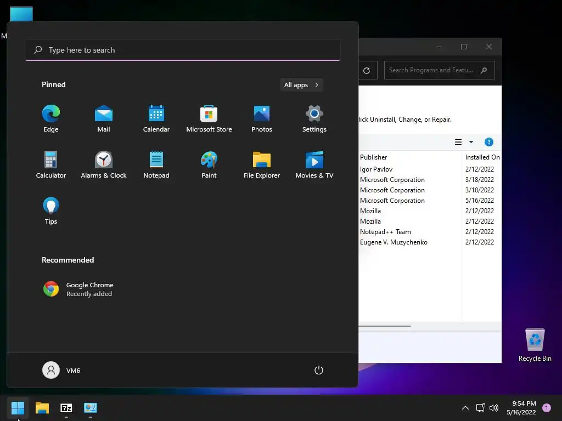Refresh Programs and Features list
Screen dimensions: 562x421
[367, 71]
